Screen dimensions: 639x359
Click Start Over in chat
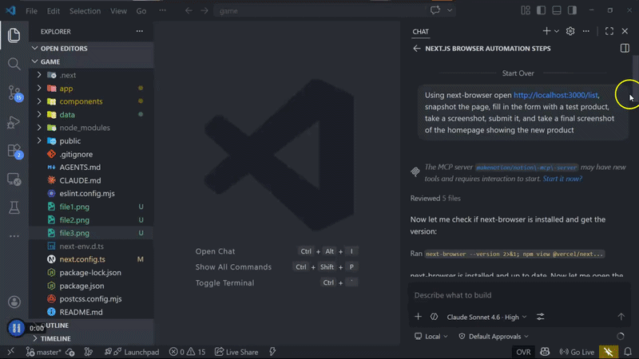click(518, 73)
